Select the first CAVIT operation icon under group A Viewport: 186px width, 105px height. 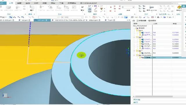[x=142, y=33]
